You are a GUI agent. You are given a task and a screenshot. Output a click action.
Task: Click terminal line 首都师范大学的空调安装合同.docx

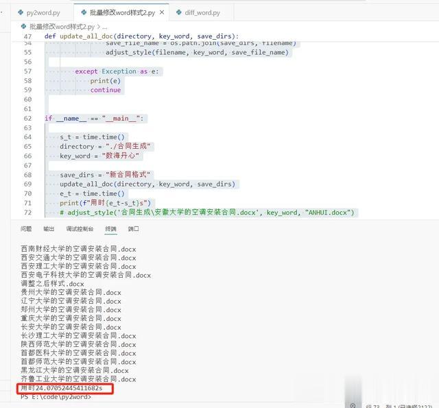coord(78,361)
